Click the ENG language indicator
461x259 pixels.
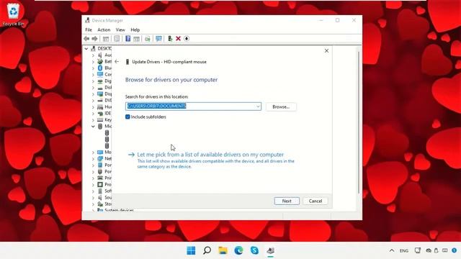click(x=404, y=251)
